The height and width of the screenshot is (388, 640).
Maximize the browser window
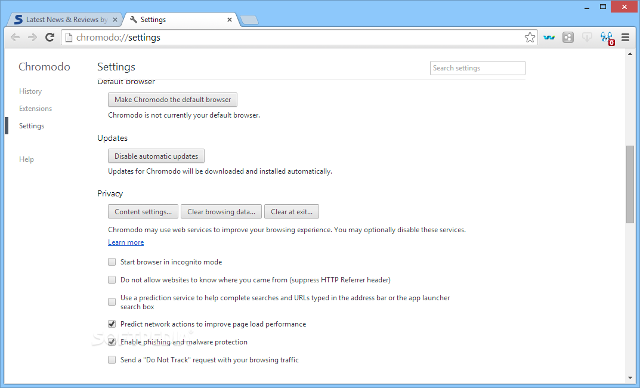(603, 7)
